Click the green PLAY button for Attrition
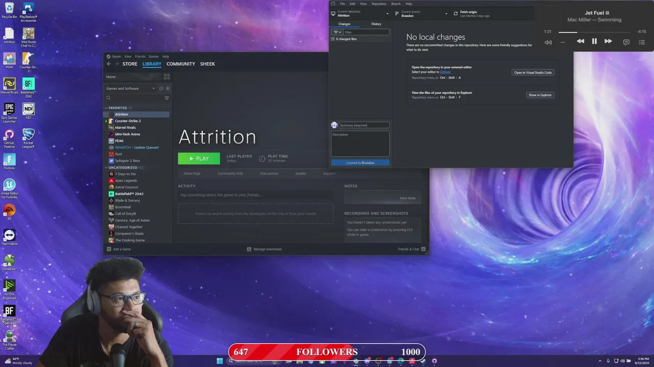Viewport: 654px width, 367px height. 199,159
